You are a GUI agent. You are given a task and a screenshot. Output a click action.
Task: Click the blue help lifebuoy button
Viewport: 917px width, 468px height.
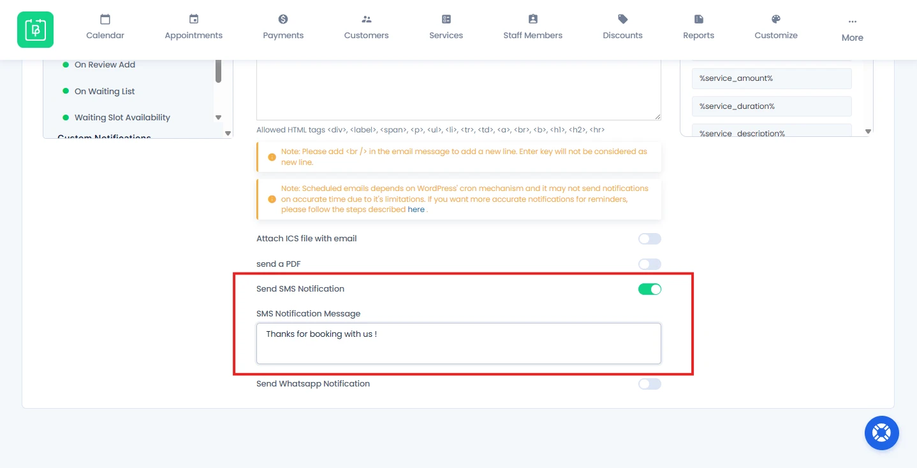(882, 433)
